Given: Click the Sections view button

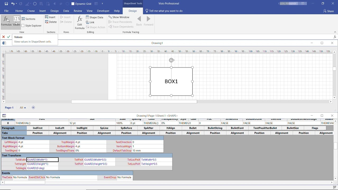Looking at the screenshot, I should pos(29,19).
